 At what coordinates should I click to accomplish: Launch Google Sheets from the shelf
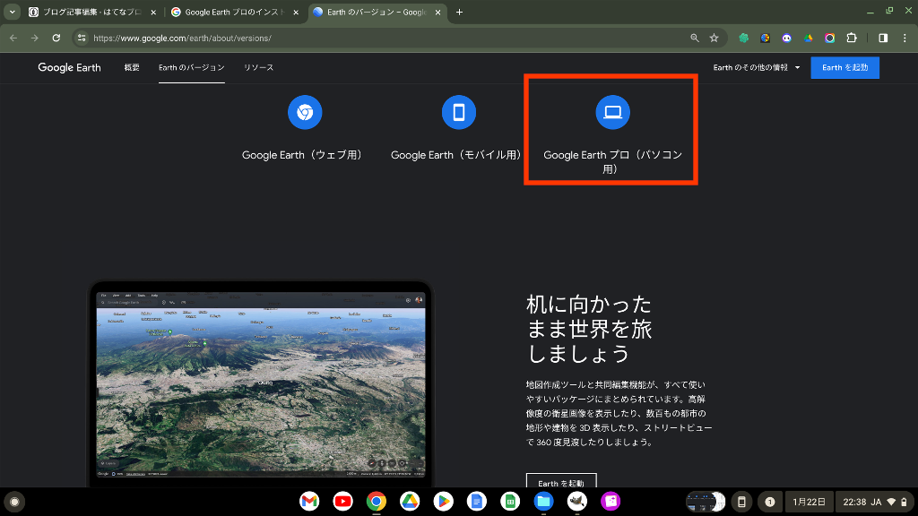[x=510, y=502]
